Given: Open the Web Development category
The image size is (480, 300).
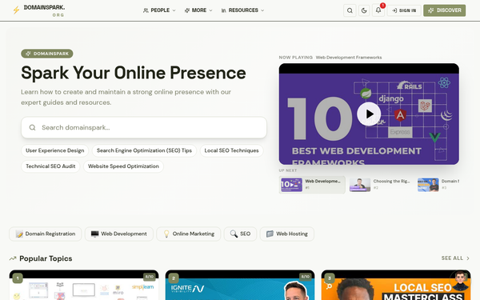Looking at the screenshot, I should 119,234.
